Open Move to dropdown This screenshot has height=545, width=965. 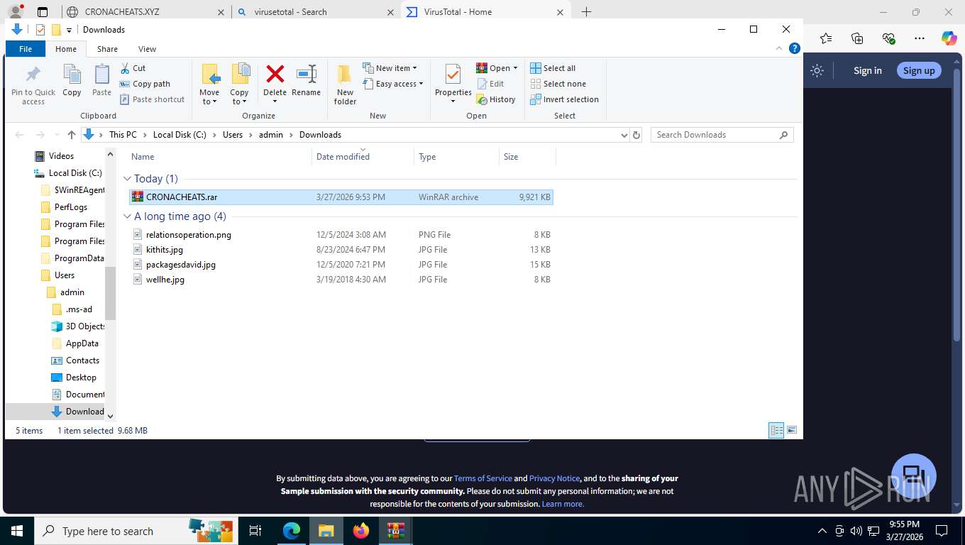click(x=209, y=85)
